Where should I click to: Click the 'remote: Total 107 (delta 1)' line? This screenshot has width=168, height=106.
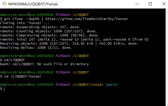pos(74,39)
